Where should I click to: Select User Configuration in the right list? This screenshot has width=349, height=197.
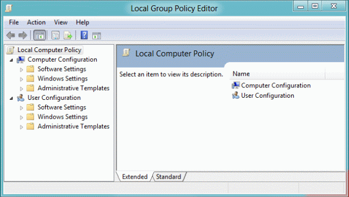point(267,96)
